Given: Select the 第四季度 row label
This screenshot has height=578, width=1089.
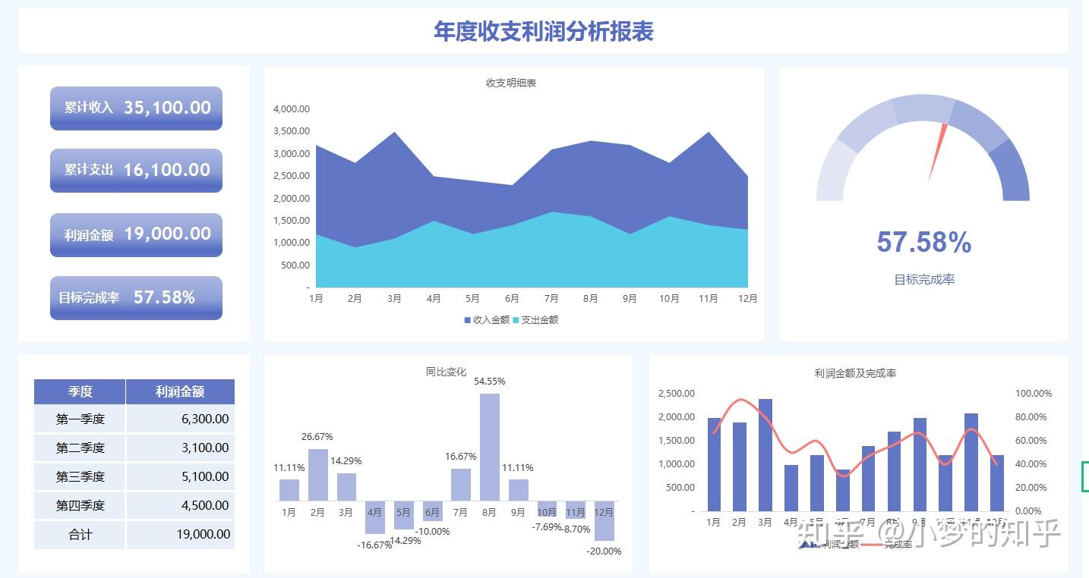Looking at the screenshot, I should pos(80,505).
